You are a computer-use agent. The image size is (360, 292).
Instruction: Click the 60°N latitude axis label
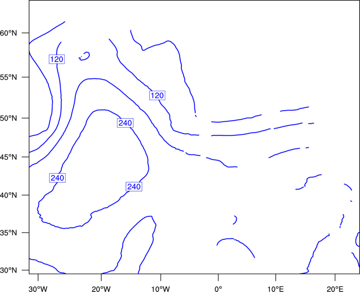point(9,33)
